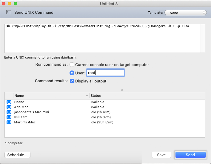Click the green zoom window button
Image resolution: width=211 pixels, height=164 pixels.
[16, 4]
